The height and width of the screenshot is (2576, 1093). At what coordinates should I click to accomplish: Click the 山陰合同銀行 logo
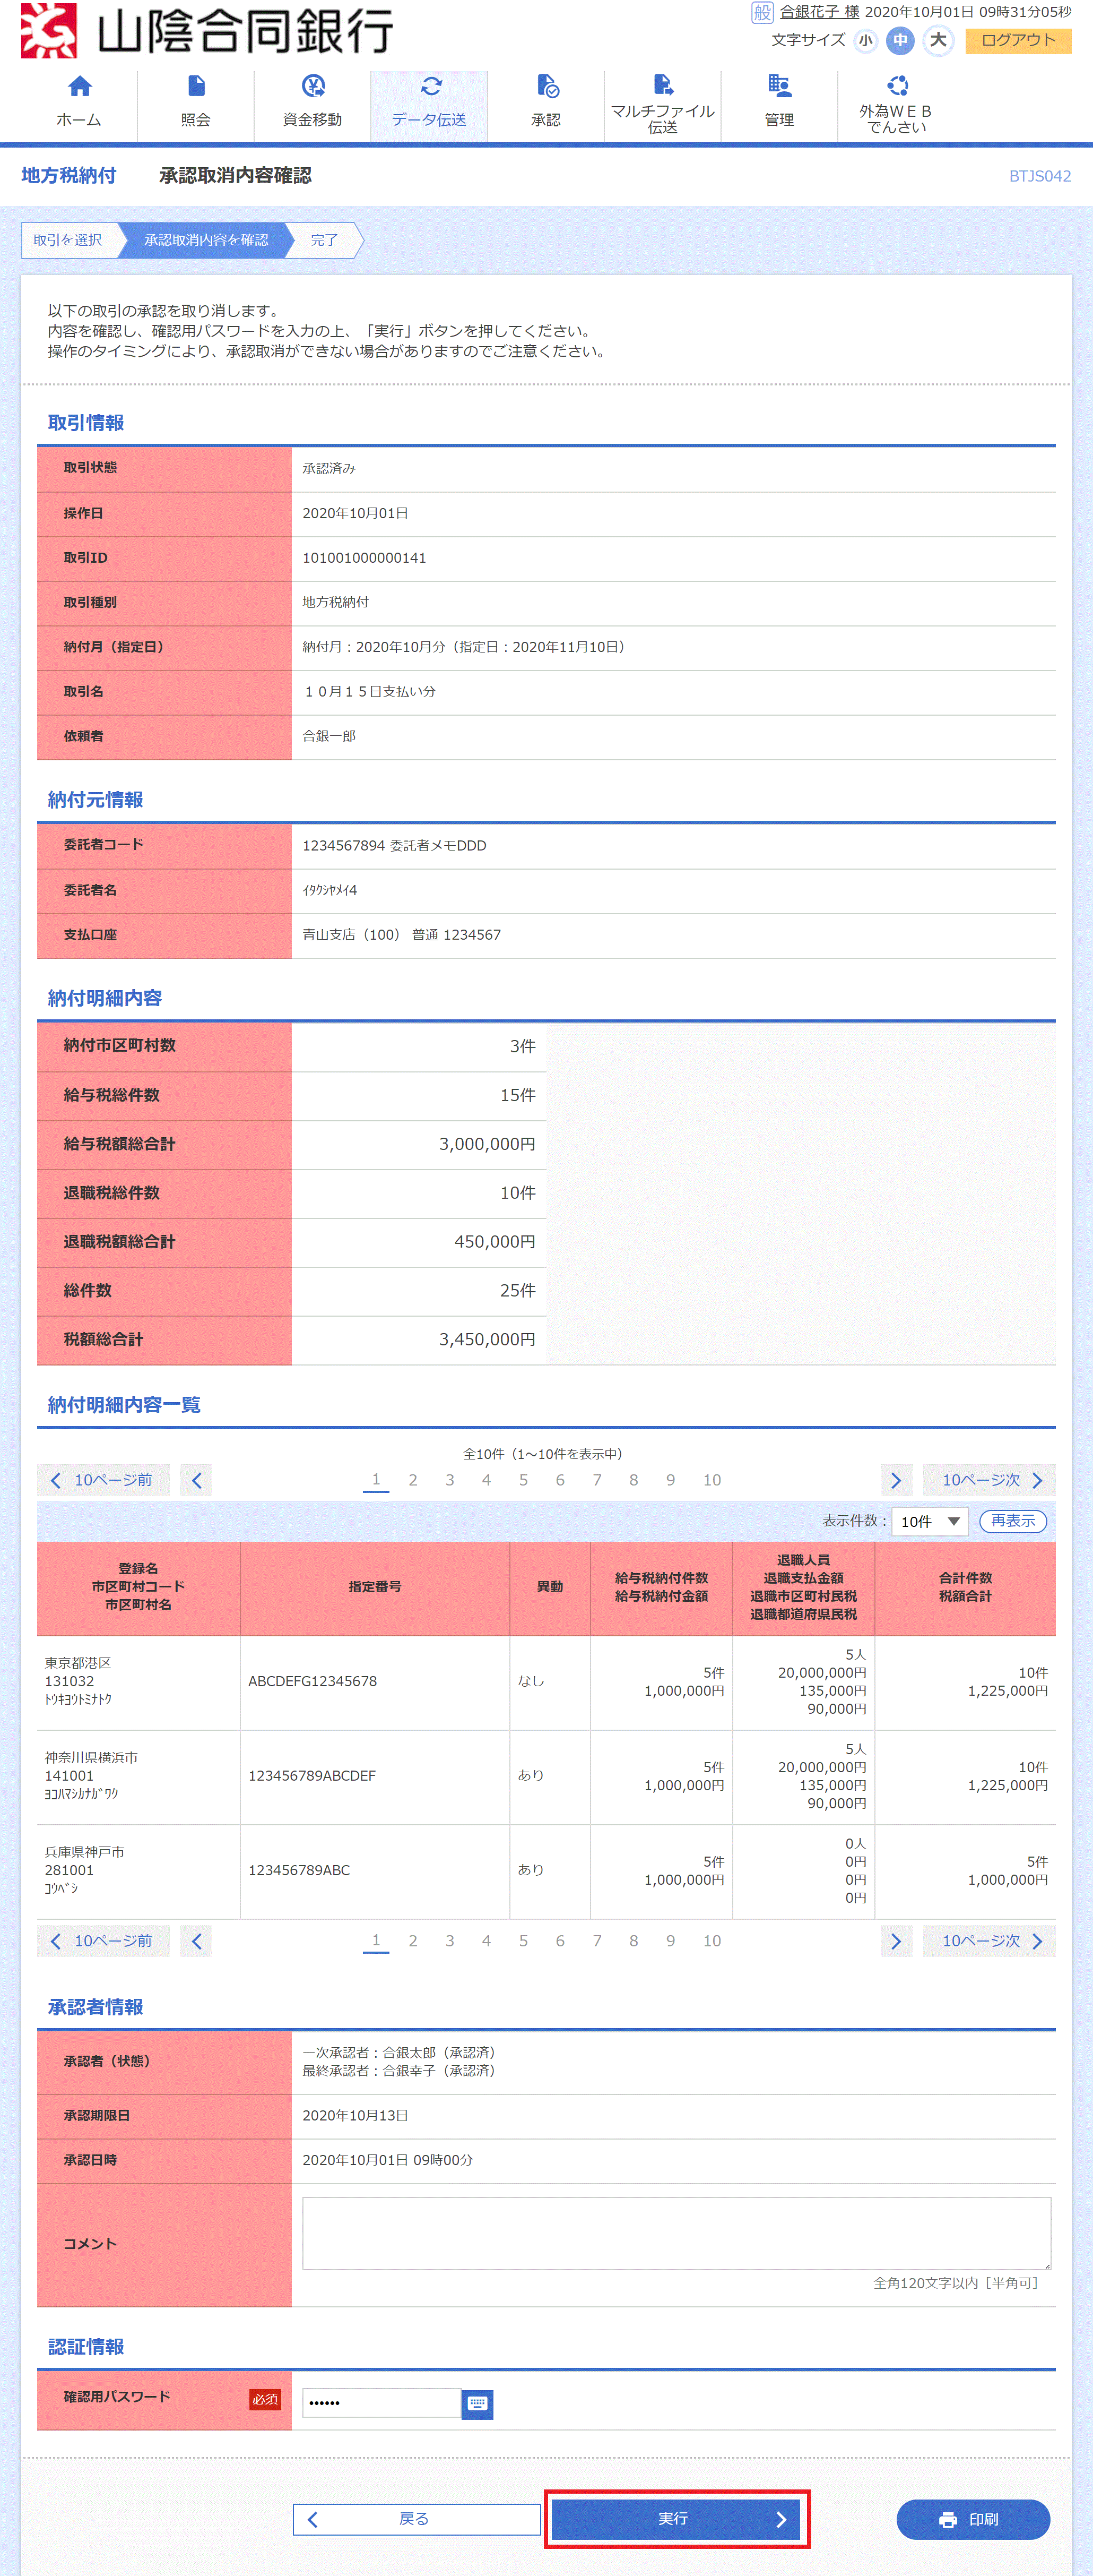tap(207, 30)
